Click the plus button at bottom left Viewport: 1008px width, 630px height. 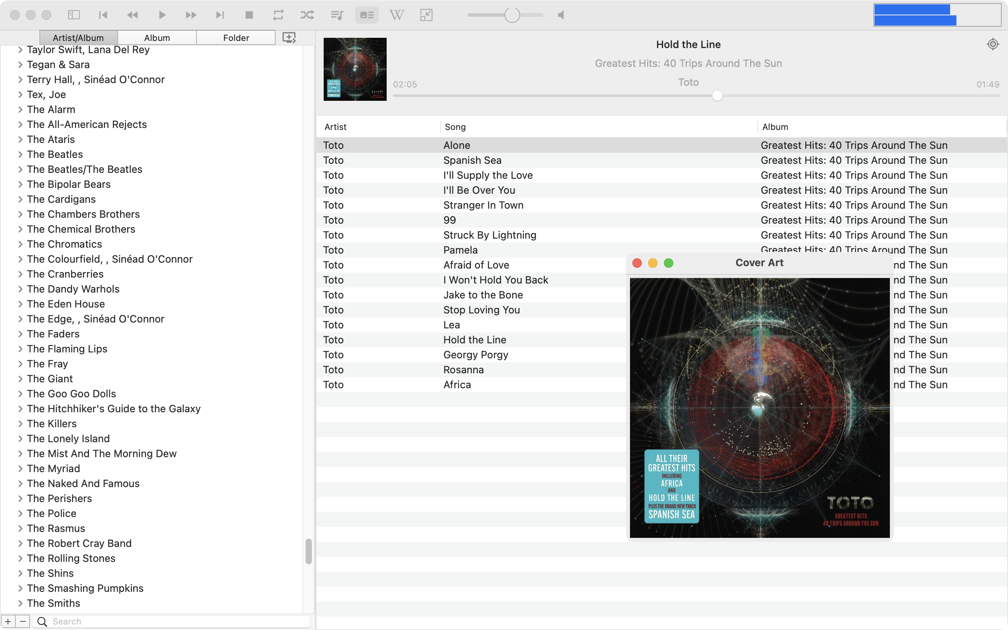point(8,622)
